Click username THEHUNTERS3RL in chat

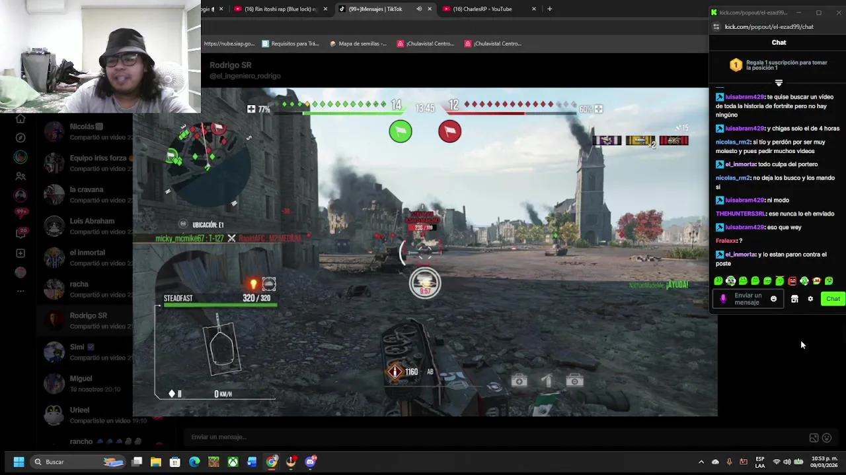pos(740,214)
